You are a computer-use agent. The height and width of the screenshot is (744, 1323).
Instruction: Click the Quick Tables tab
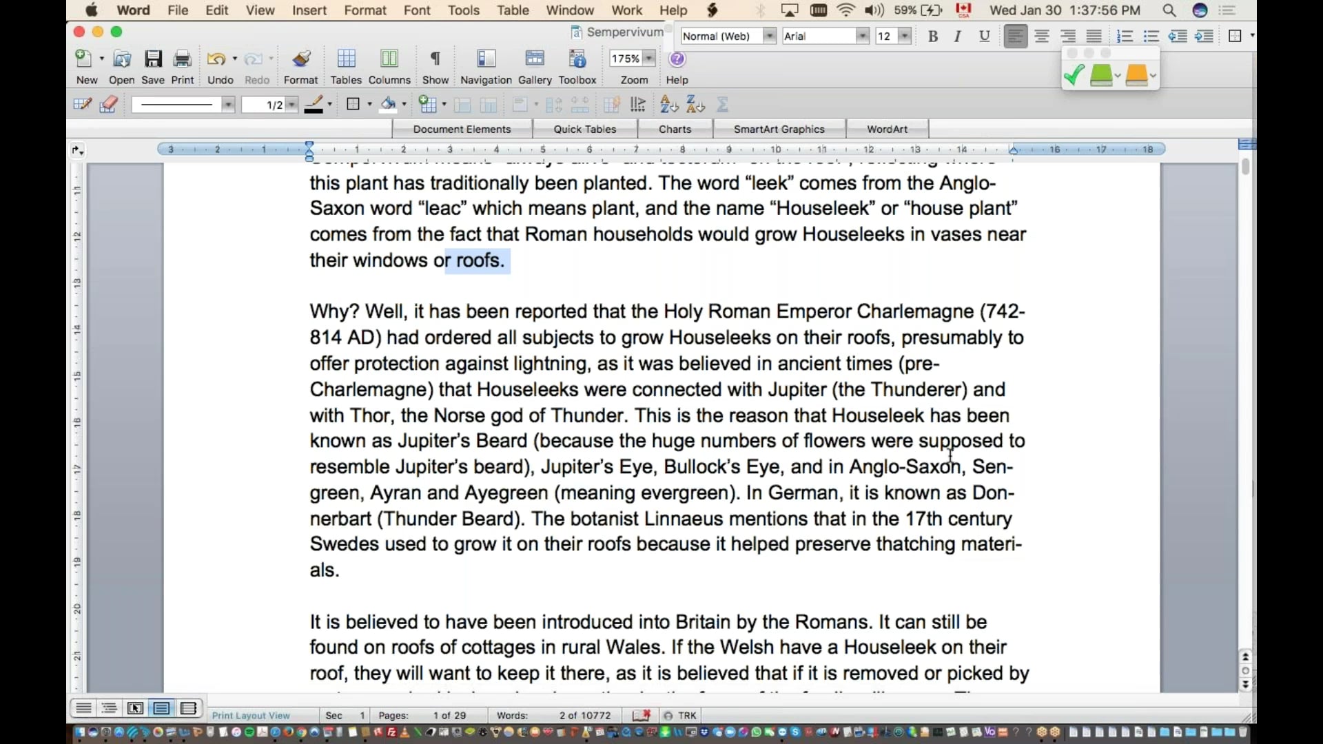tap(584, 129)
